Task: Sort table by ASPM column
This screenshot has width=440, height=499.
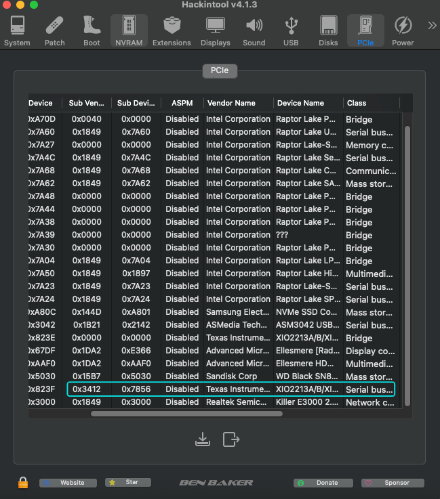Action: [x=182, y=103]
